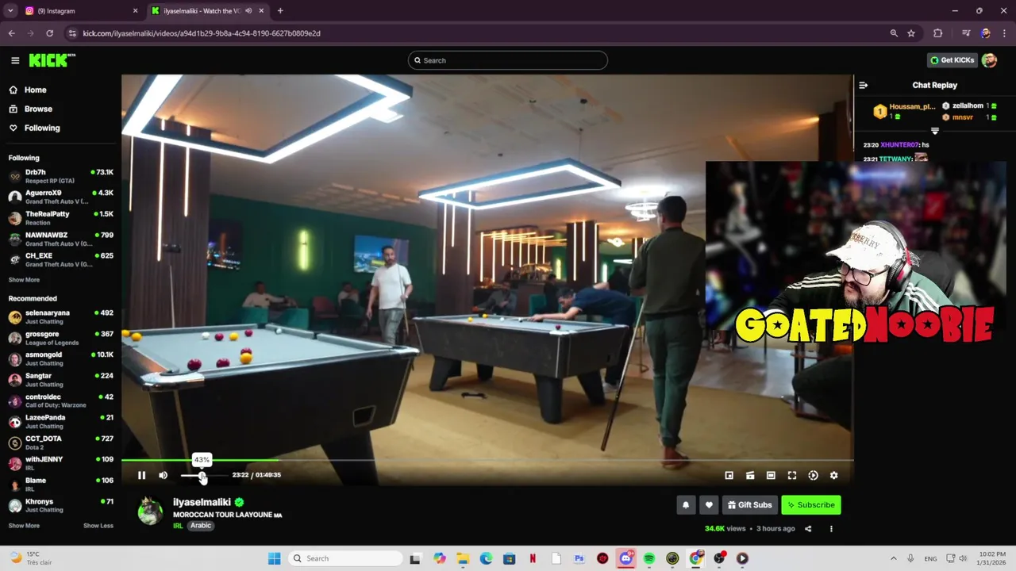Click the address bar URL
The width and height of the screenshot is (1016, 571).
(202, 33)
